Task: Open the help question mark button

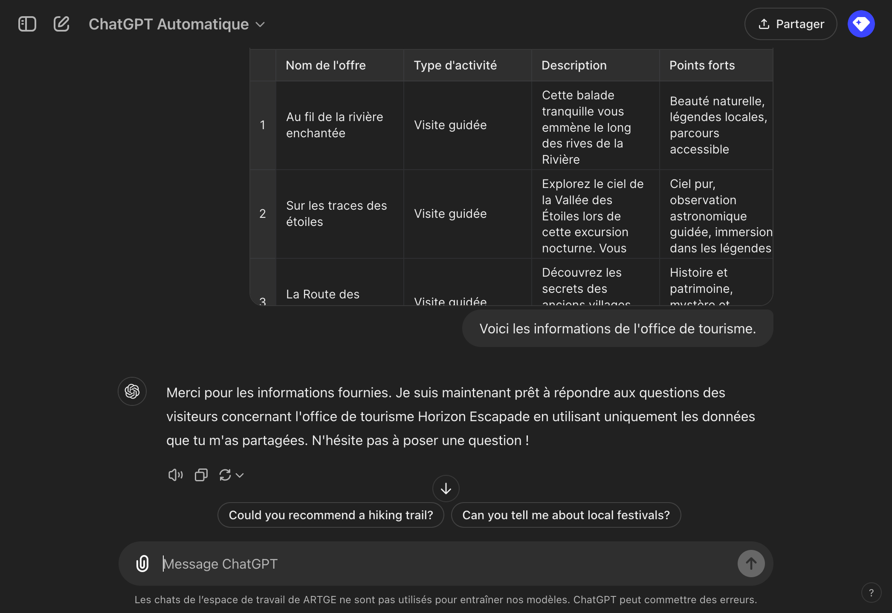Action: coord(871,593)
